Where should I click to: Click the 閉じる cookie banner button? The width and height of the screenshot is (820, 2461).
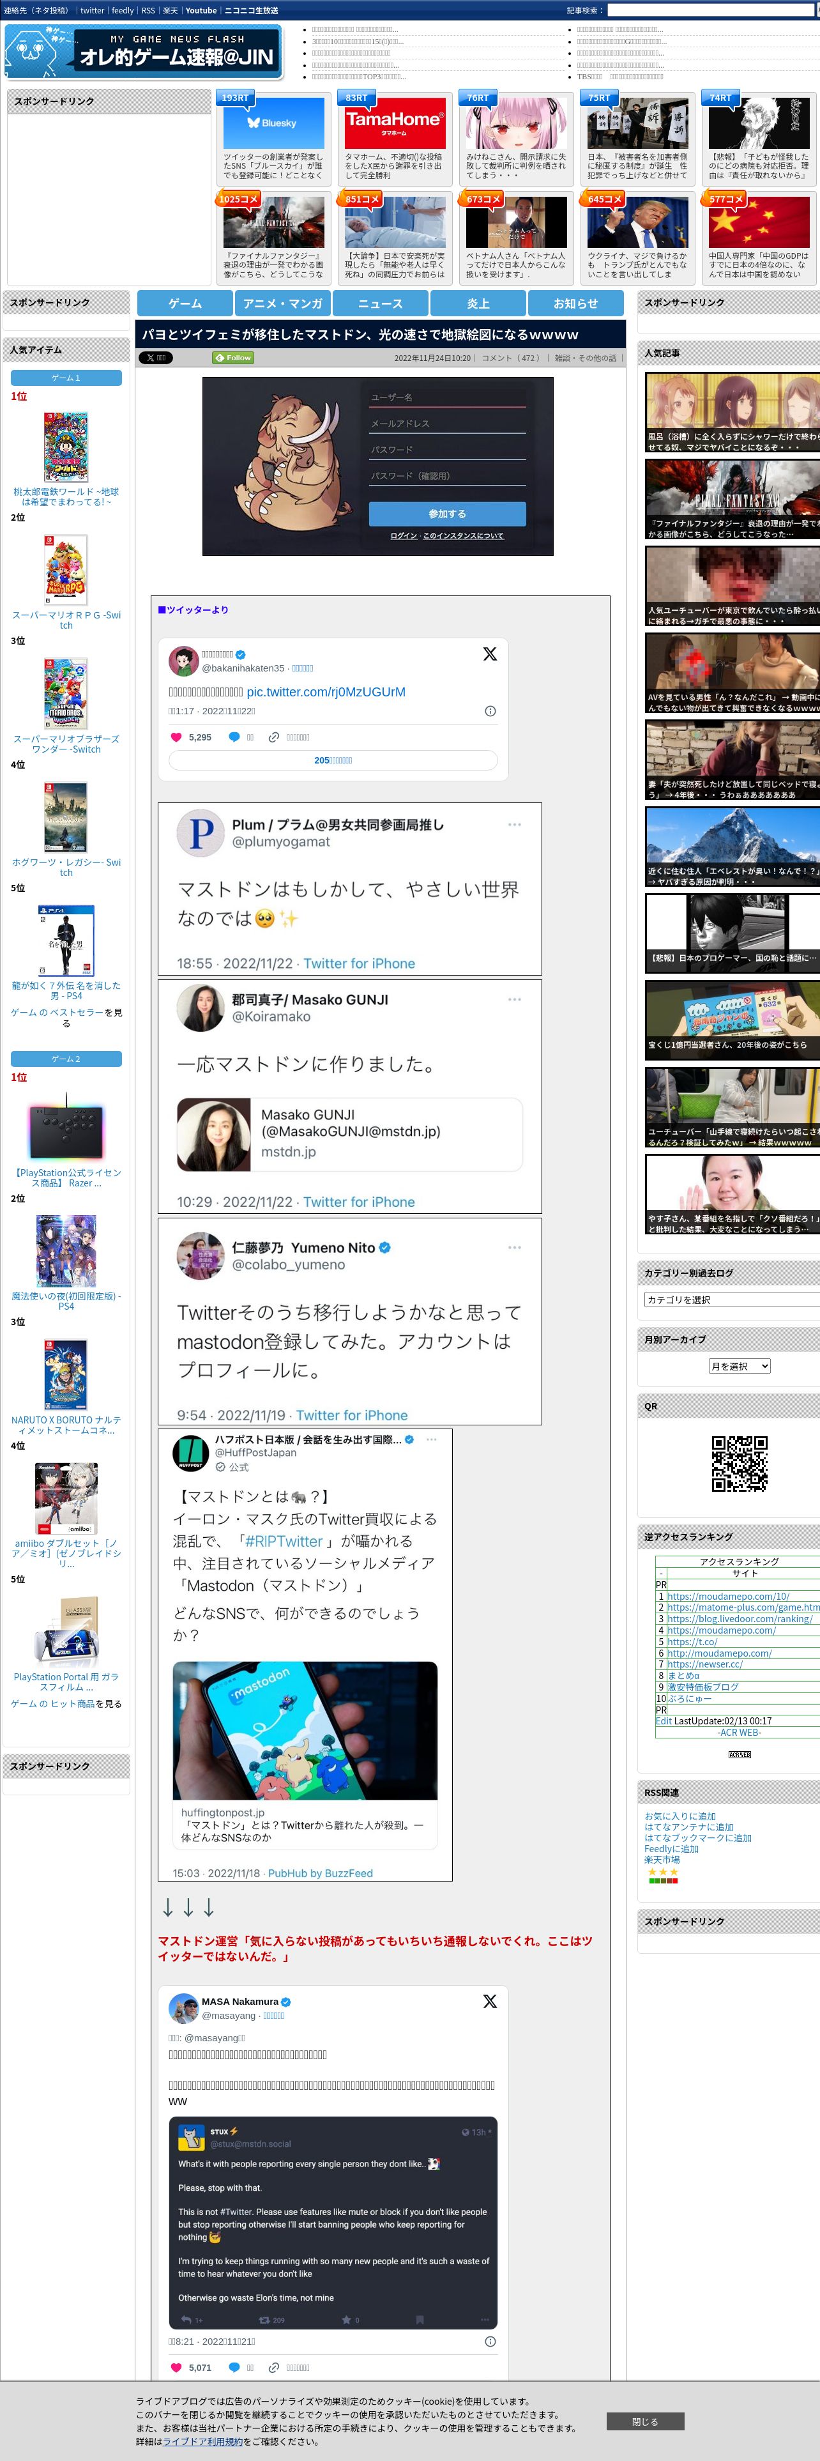click(645, 2422)
